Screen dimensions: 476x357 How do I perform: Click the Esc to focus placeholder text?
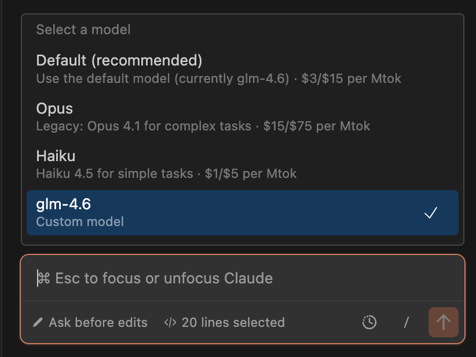point(164,278)
